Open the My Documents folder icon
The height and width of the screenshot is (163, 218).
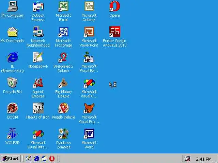13,32
